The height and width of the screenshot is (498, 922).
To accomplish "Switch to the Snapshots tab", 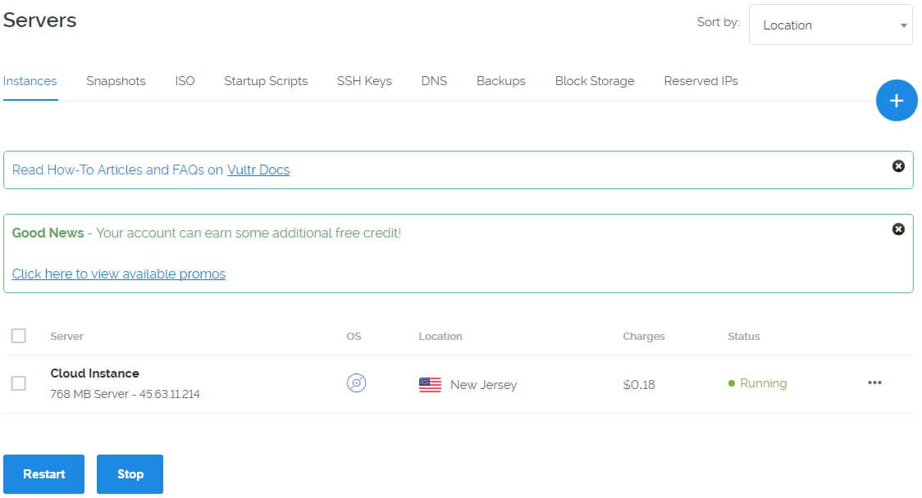I will click(x=116, y=81).
